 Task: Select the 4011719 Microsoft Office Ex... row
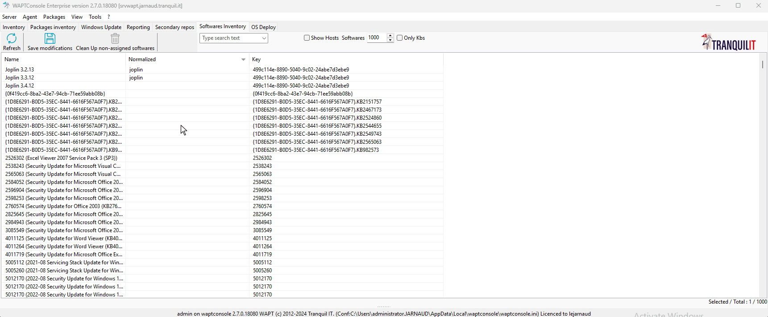pyautogui.click(x=222, y=254)
